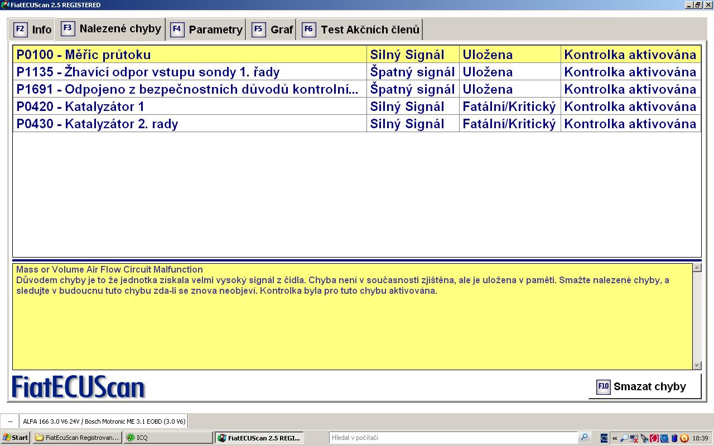Click the search field Hledat v počítači

(x=452, y=438)
